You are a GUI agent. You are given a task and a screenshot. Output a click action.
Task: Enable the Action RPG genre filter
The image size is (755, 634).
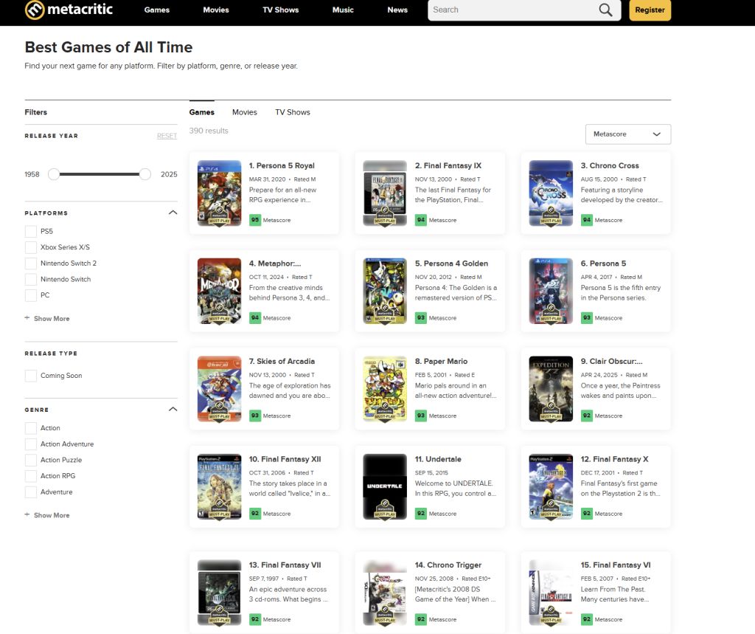click(31, 476)
